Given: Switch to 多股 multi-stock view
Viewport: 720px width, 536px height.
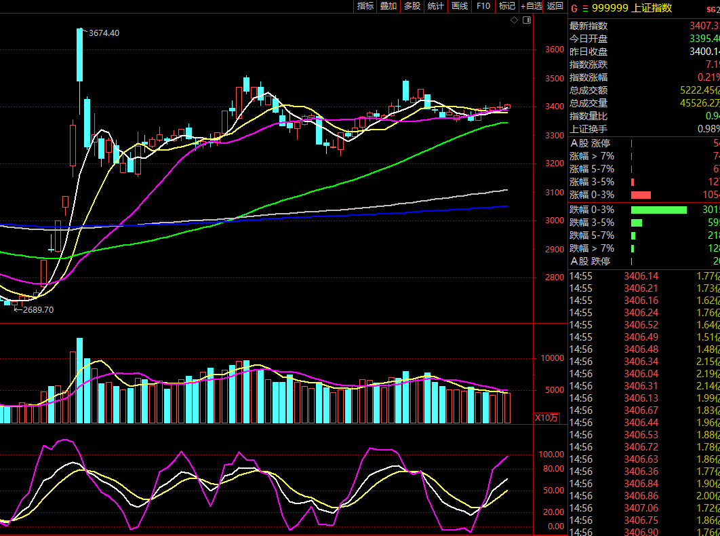Looking at the screenshot, I should click(x=412, y=6).
